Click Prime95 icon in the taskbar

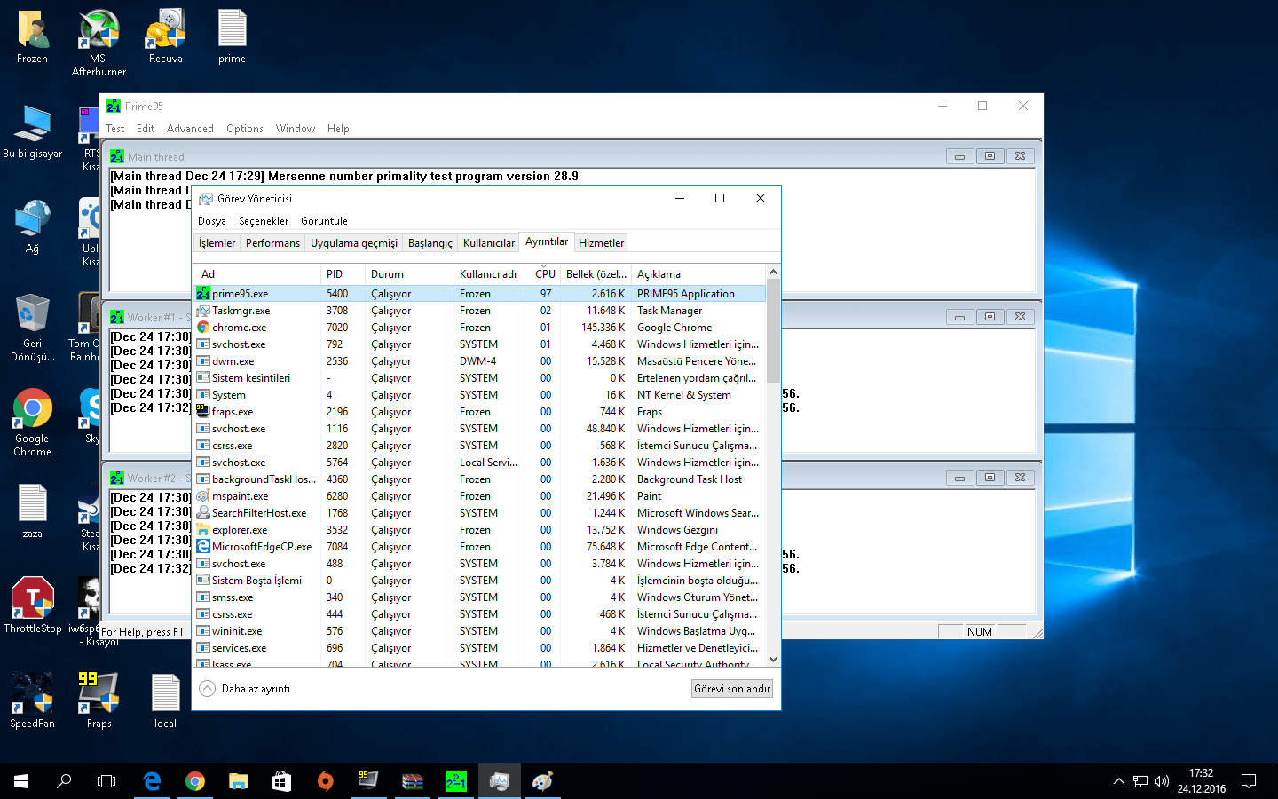click(455, 781)
